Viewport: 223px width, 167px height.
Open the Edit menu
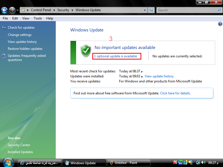(x=15, y=18)
